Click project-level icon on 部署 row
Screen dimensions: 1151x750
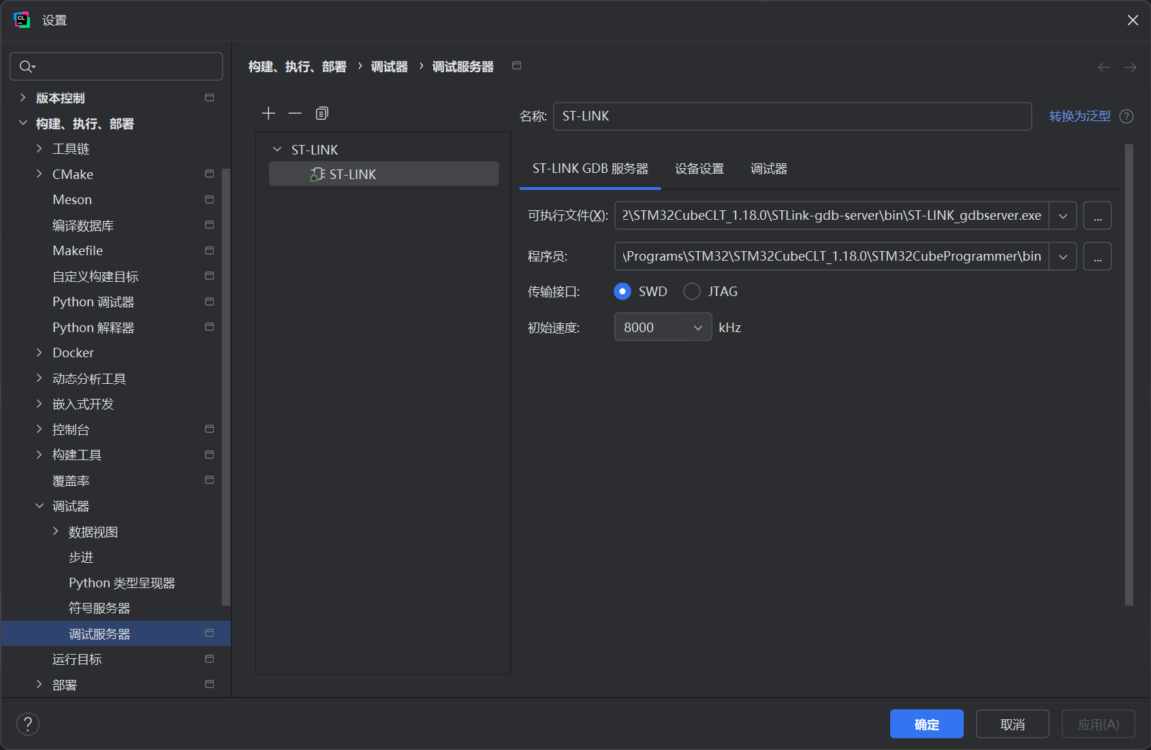pos(210,684)
